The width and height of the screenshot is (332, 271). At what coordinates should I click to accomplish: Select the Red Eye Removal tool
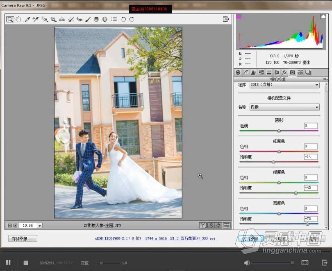point(80,19)
